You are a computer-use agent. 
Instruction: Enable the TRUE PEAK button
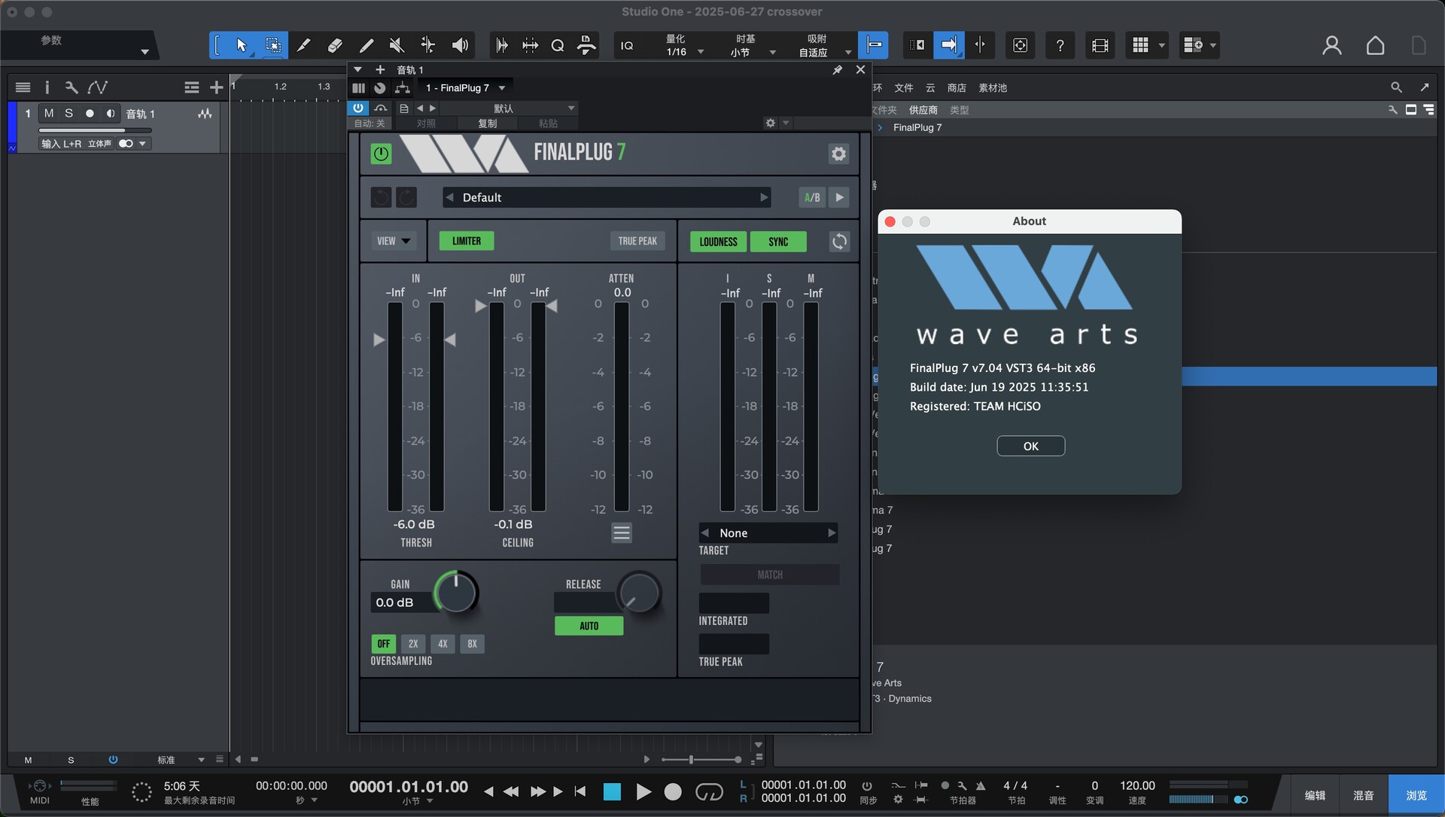point(637,241)
